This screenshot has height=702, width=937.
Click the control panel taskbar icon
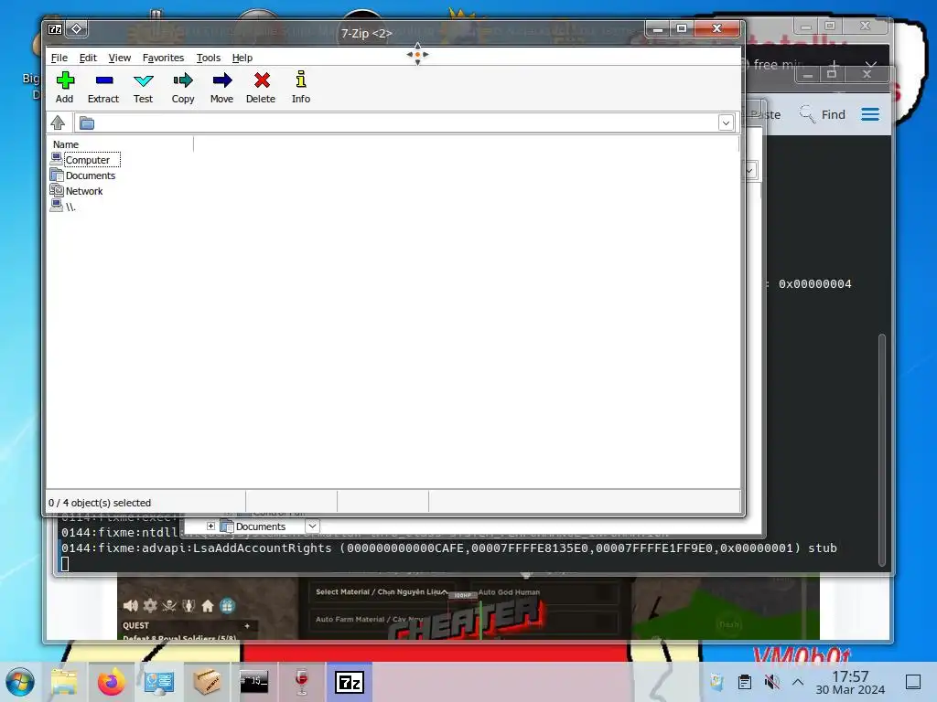(159, 682)
